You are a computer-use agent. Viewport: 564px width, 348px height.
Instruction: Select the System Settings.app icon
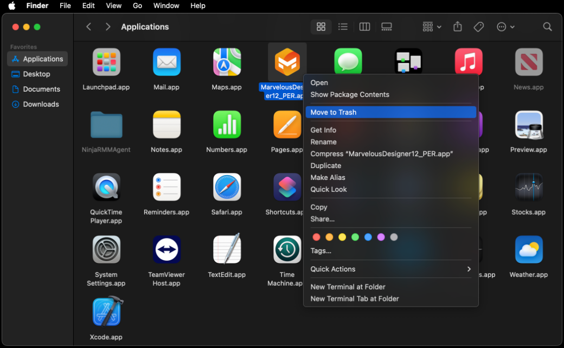(x=106, y=249)
